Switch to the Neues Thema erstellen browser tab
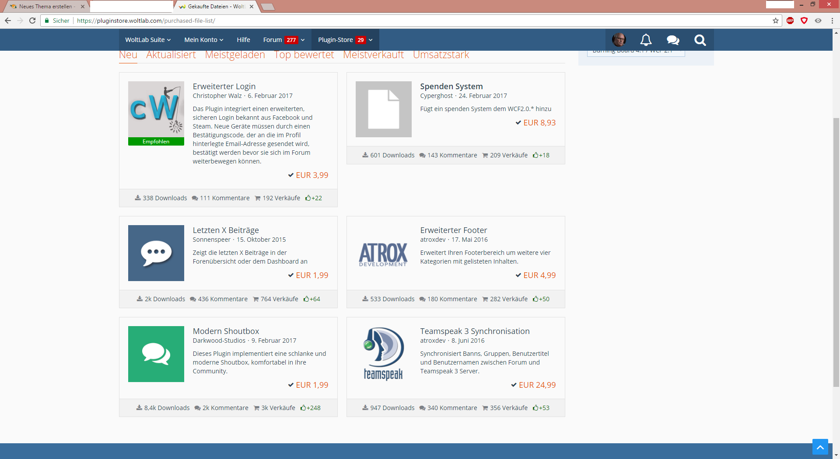The width and height of the screenshot is (840, 459). click(x=45, y=7)
